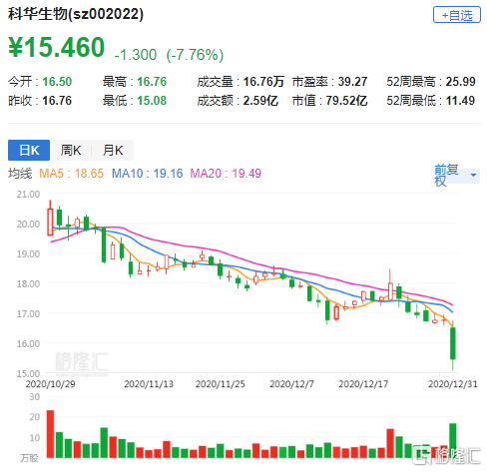Click the 成交量 value 16.76万
Viewport: 487px width, 472px height.
click(x=263, y=82)
